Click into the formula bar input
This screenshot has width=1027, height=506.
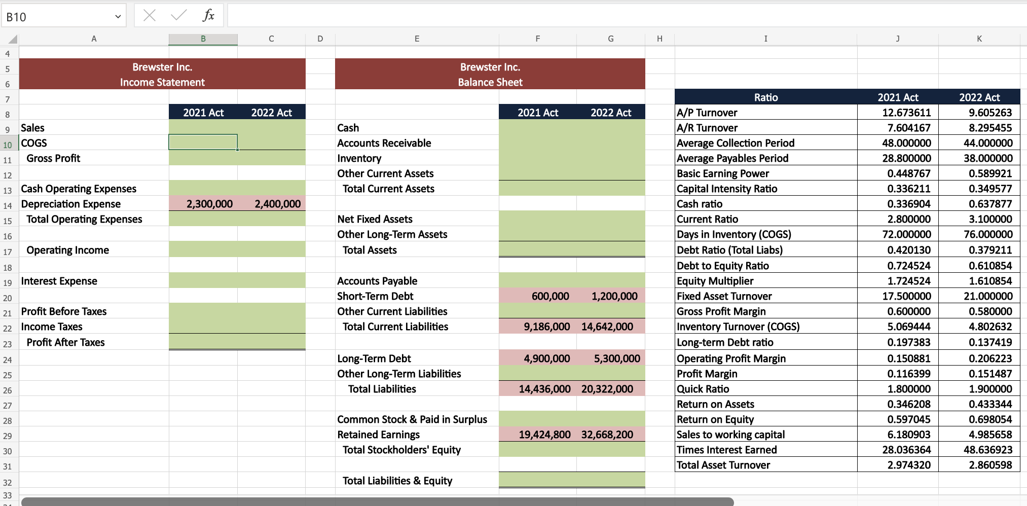(x=627, y=16)
